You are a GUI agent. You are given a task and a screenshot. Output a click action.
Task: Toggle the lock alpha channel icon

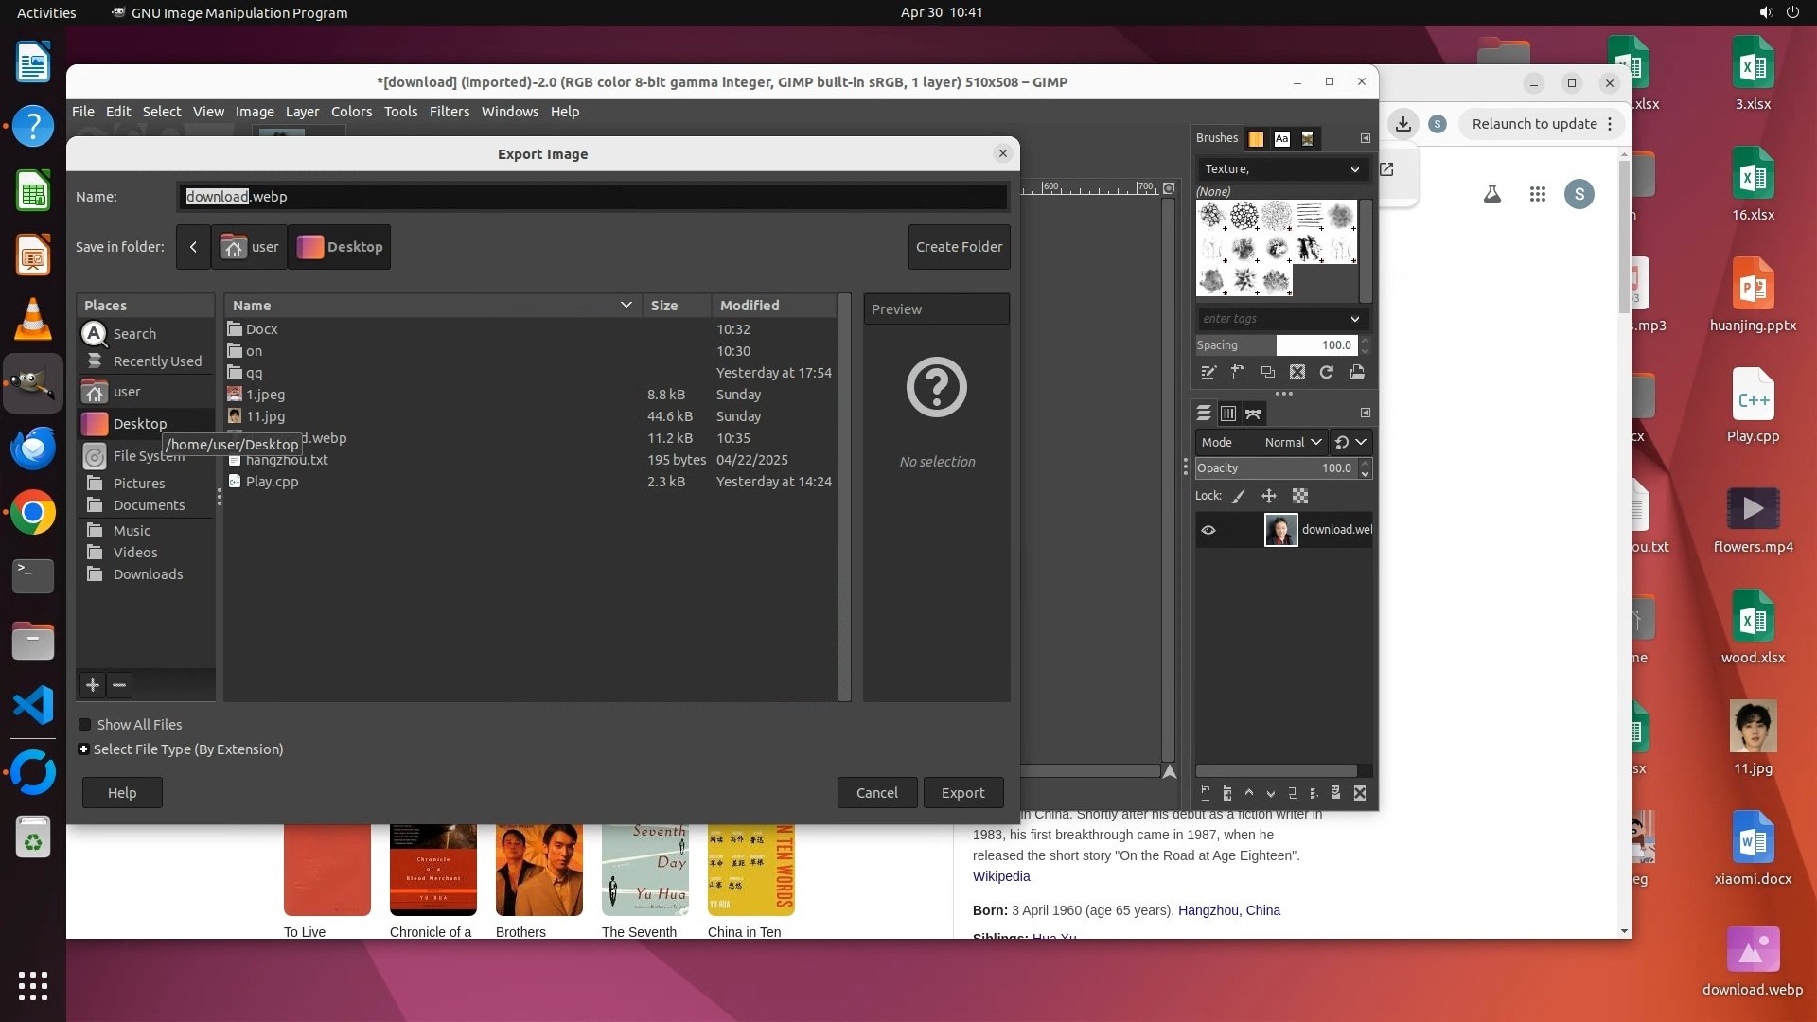click(1300, 496)
